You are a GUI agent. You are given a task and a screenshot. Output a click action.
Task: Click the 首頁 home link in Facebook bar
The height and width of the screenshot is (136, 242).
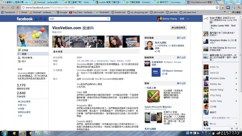[182, 19]
